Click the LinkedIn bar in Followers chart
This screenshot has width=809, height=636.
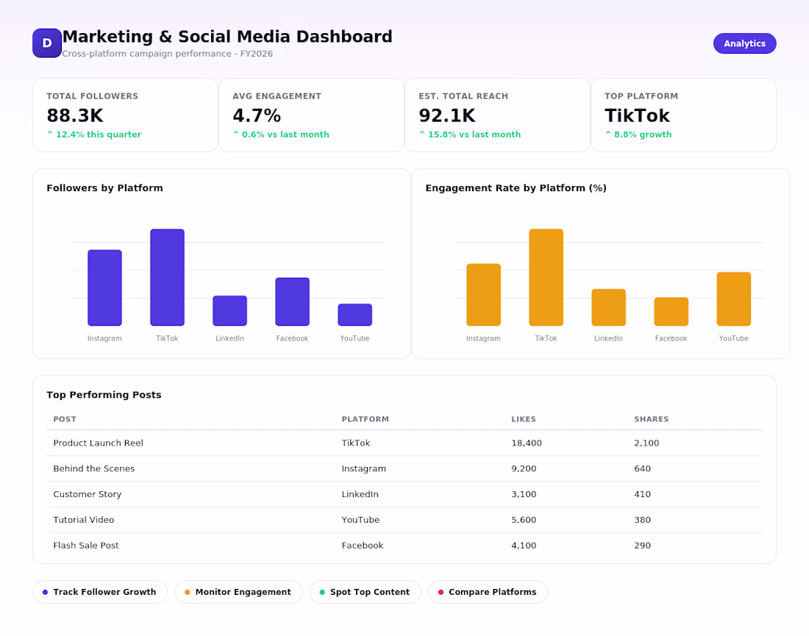229,310
